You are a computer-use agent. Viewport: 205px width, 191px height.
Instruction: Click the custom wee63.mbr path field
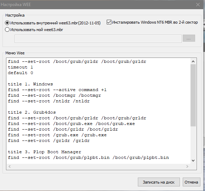pos(98,38)
